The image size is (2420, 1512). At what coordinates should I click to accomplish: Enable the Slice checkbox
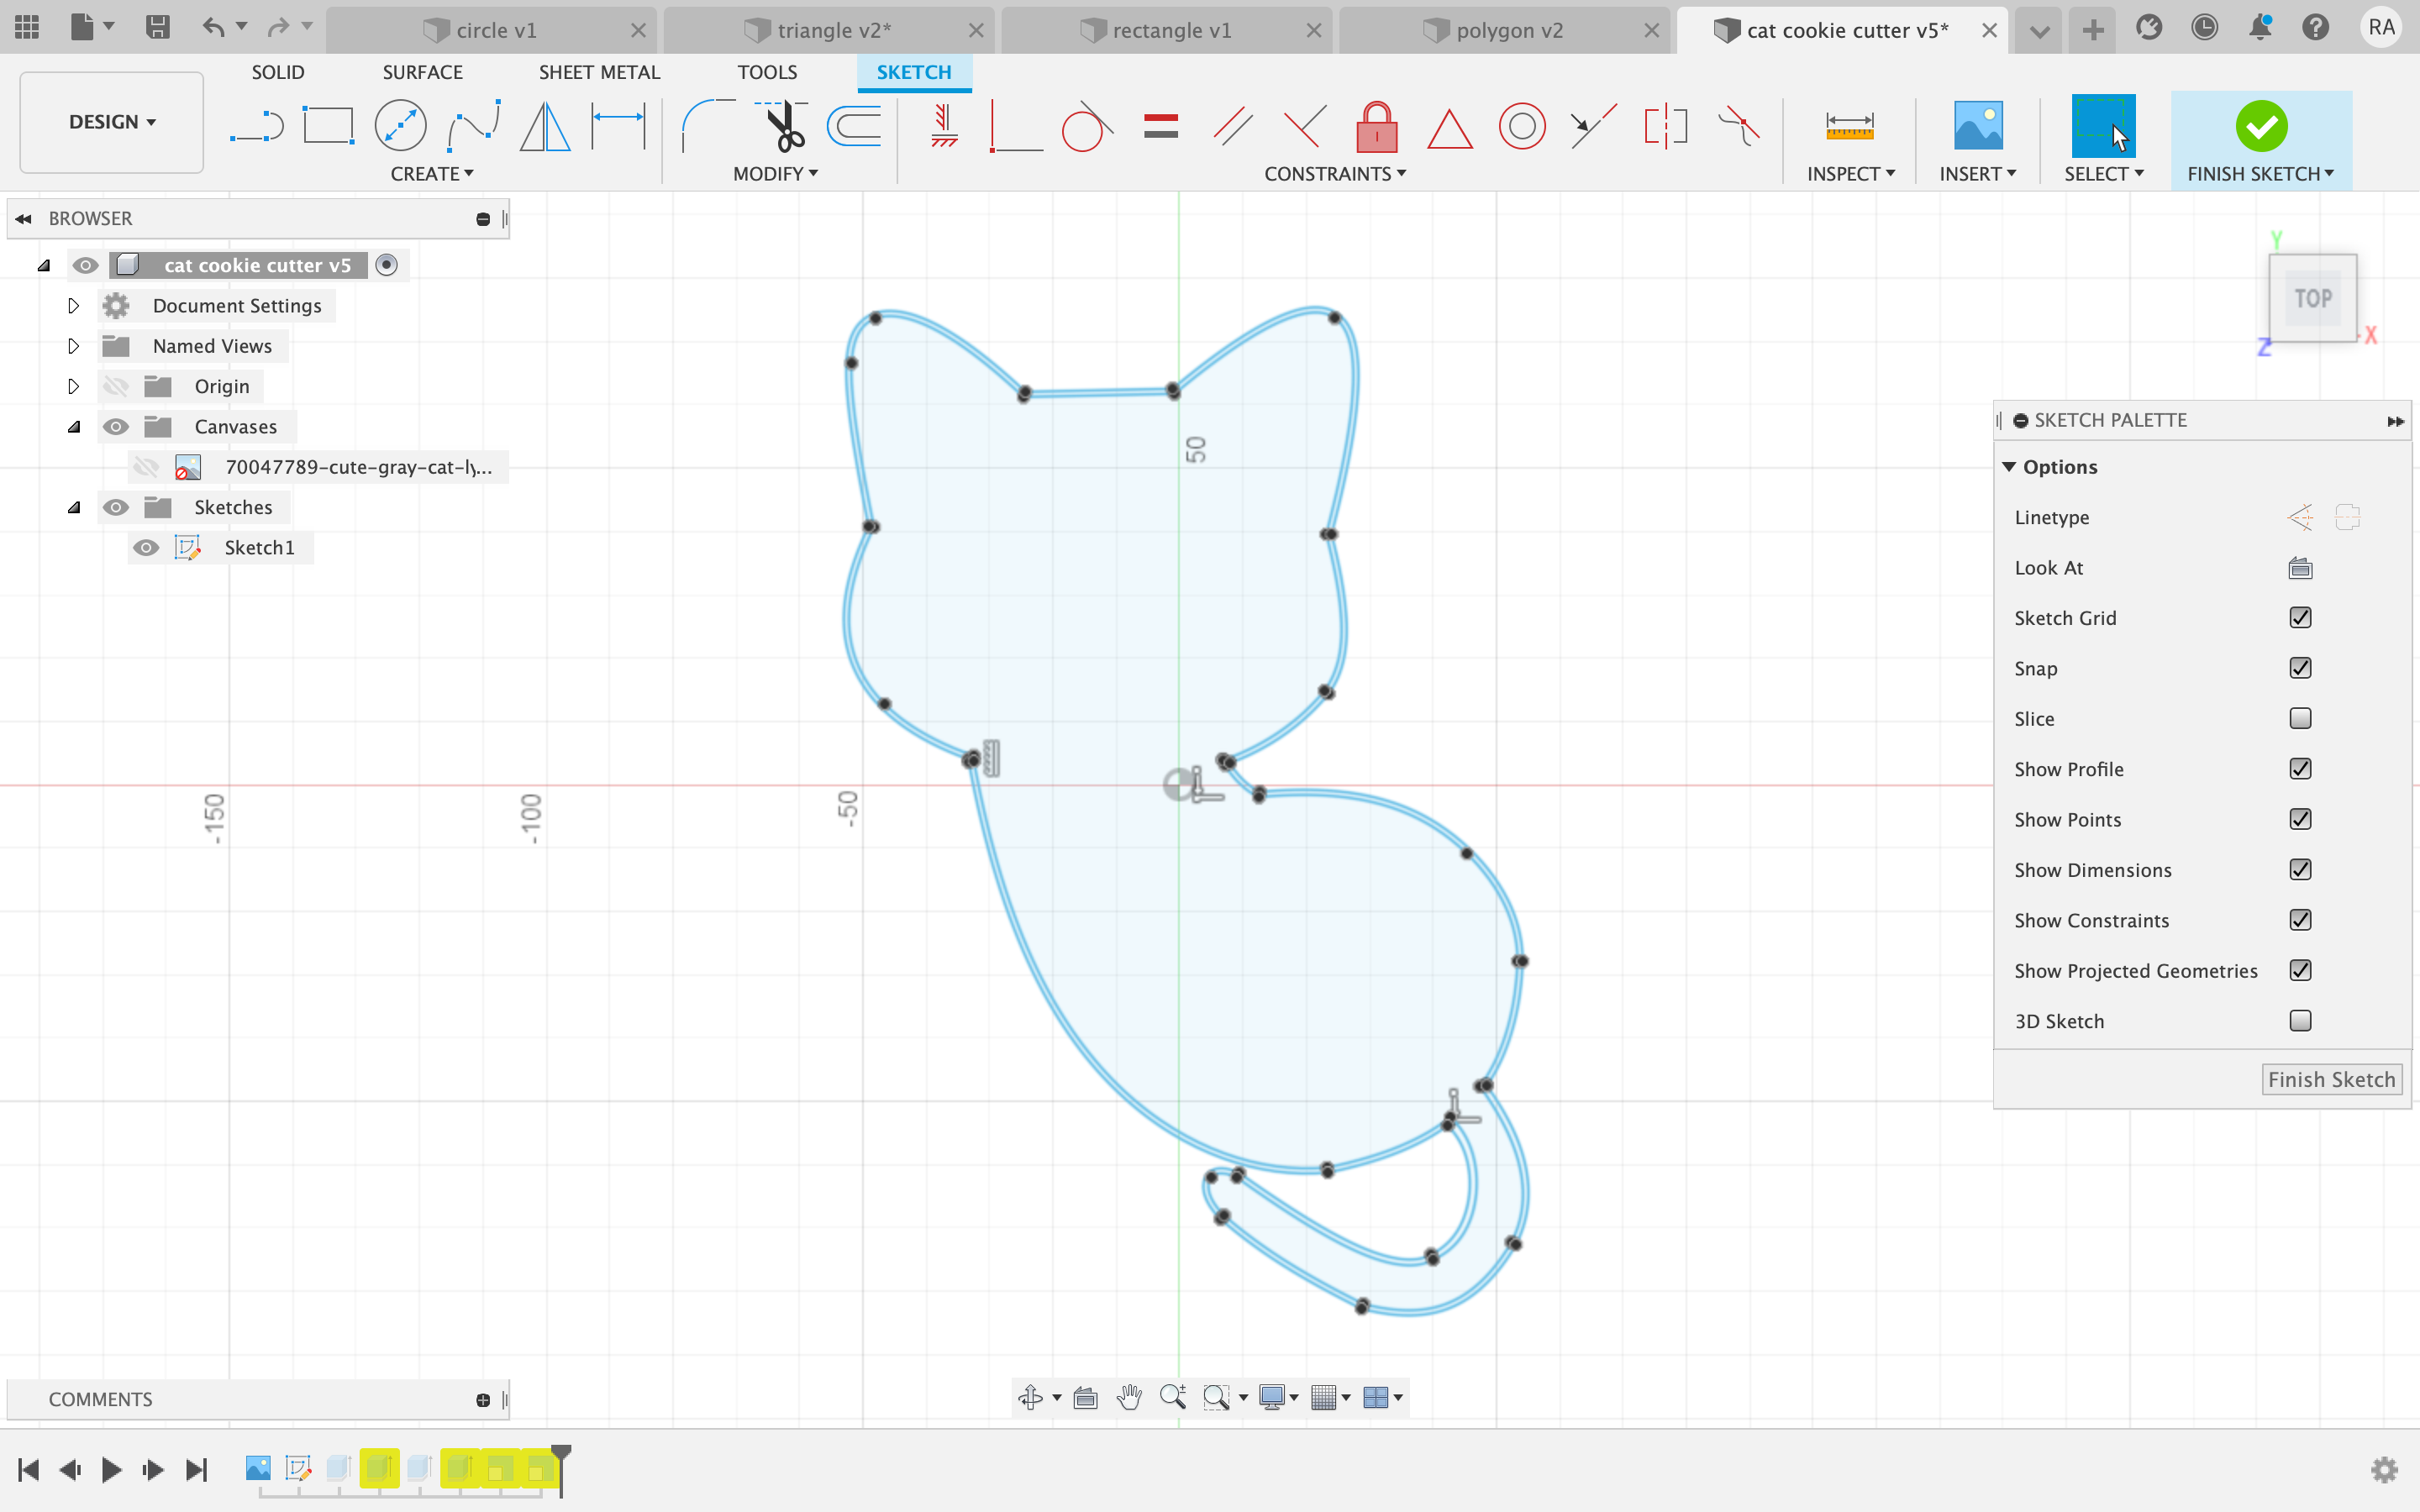tap(2300, 719)
